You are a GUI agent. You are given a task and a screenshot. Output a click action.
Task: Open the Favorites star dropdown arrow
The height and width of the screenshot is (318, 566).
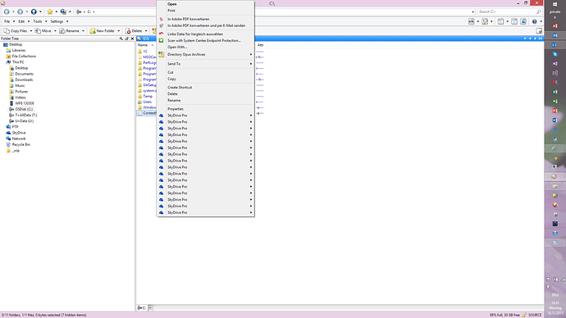[x=57, y=12]
